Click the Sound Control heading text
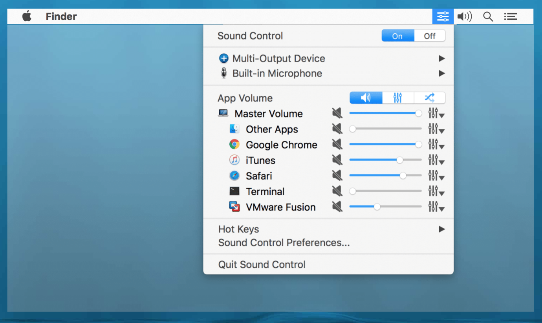542x323 pixels. (x=250, y=36)
